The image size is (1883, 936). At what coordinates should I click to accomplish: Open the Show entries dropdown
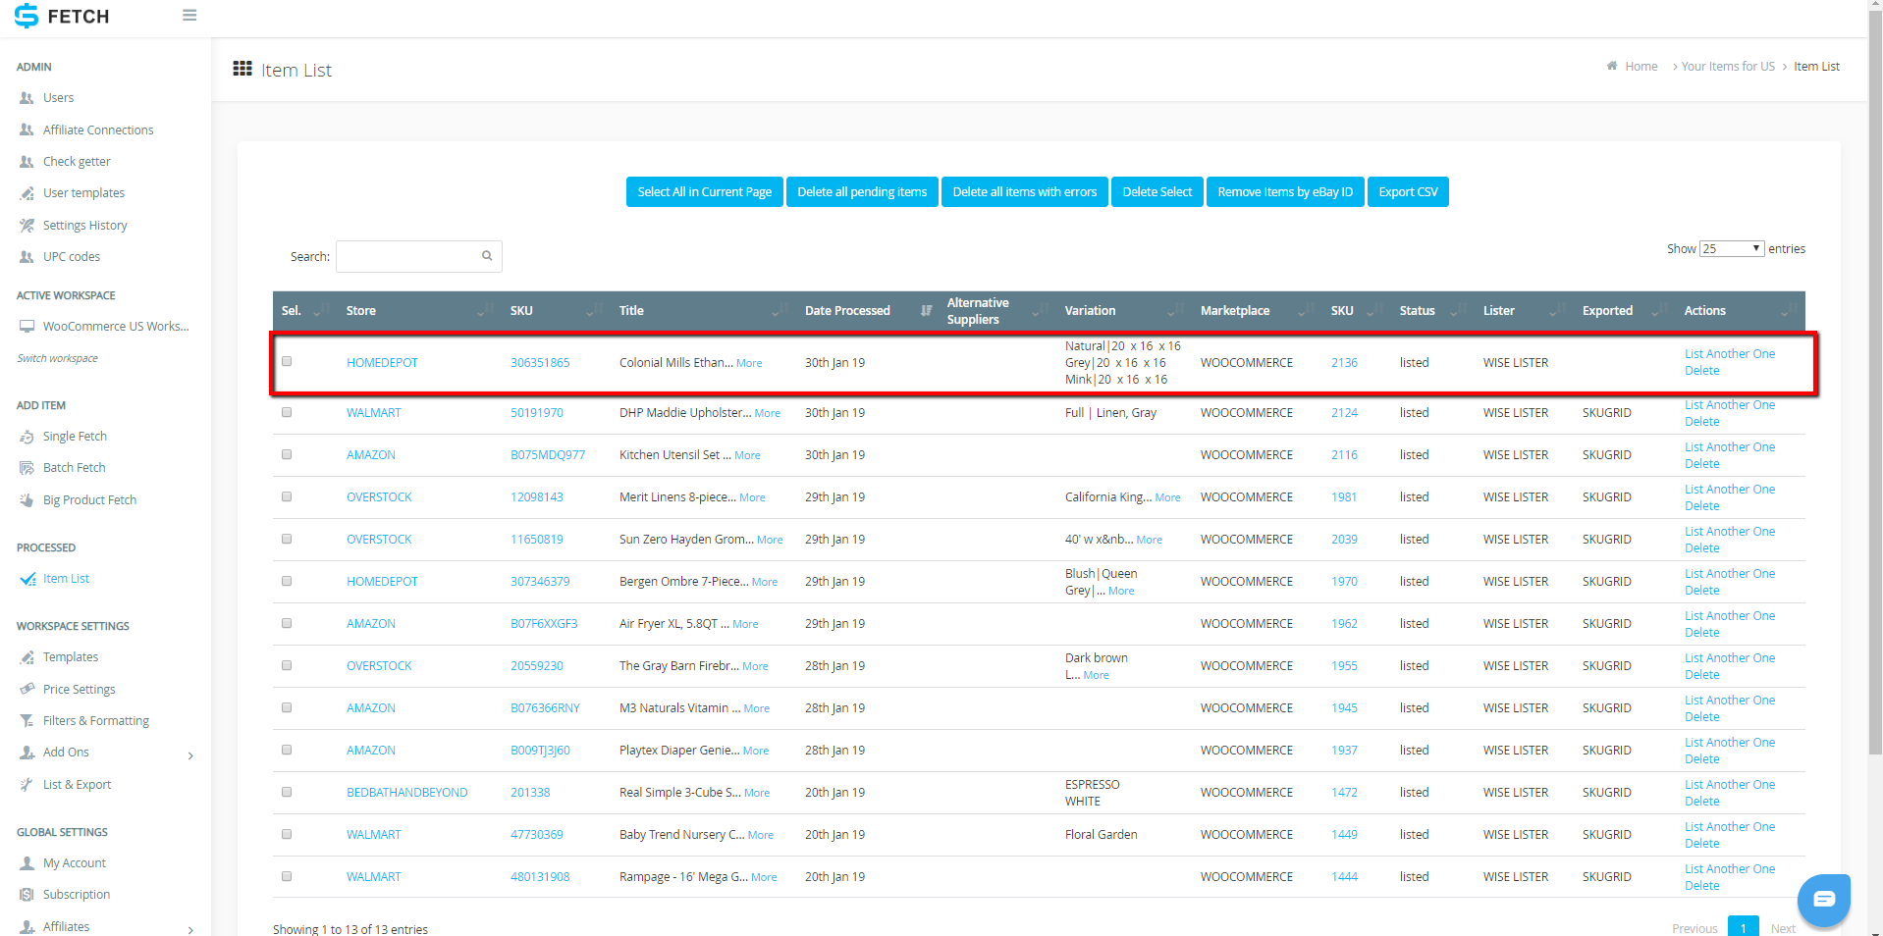pos(1732,249)
